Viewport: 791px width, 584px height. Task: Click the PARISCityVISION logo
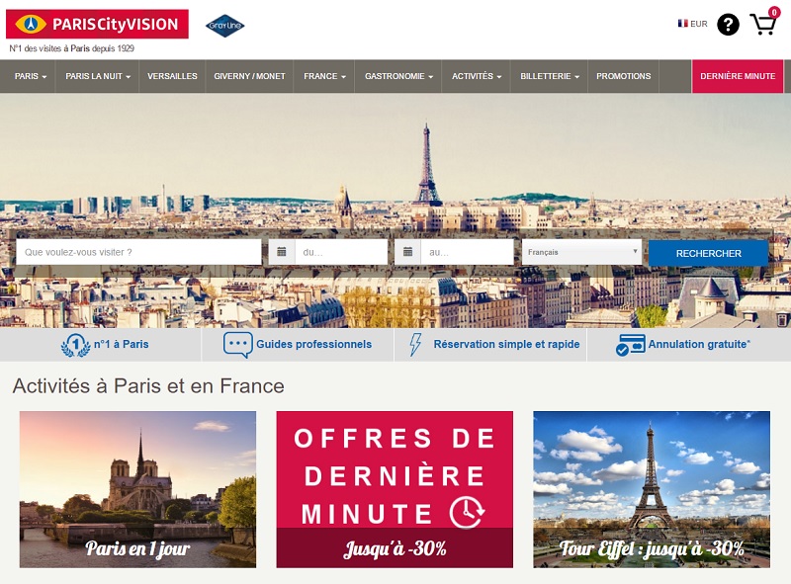(x=97, y=24)
